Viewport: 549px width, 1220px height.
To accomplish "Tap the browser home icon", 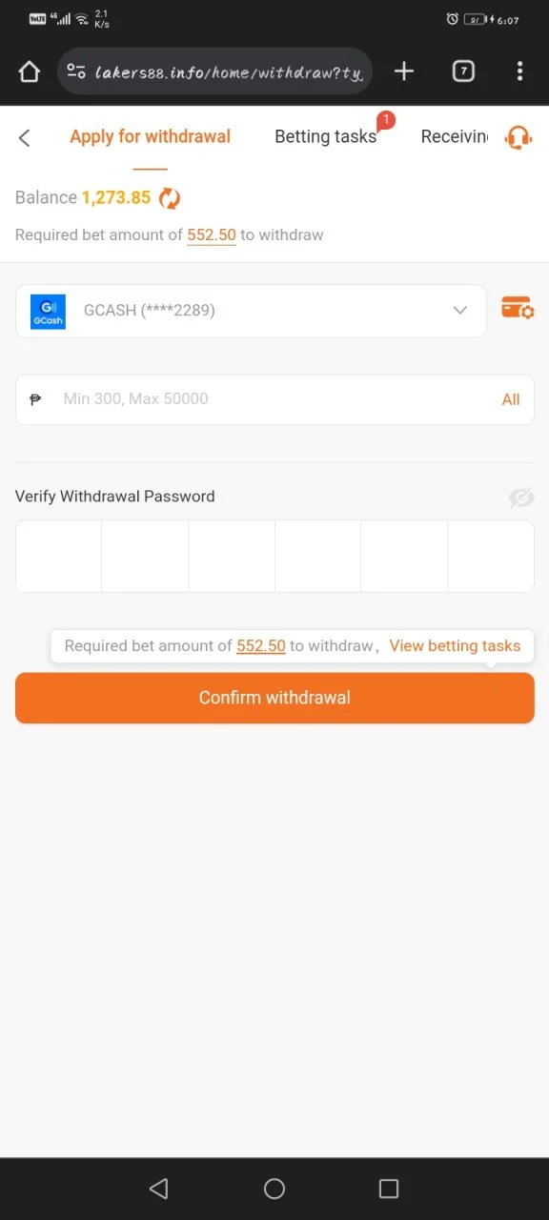I will click(30, 71).
